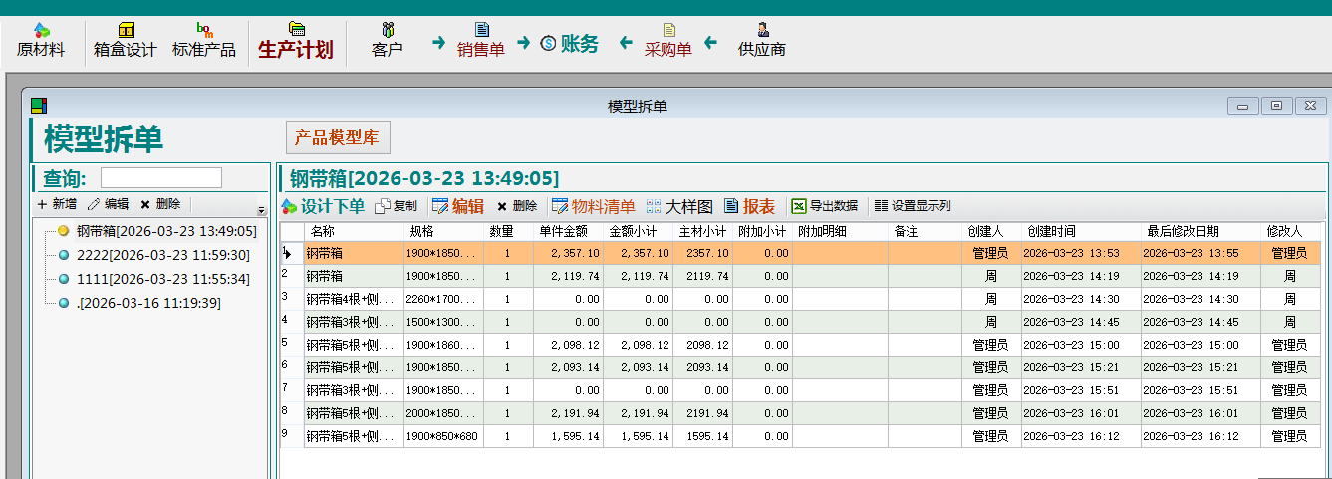Open the 供应商 suppliers module
The image size is (1332, 479).
coord(762,41)
